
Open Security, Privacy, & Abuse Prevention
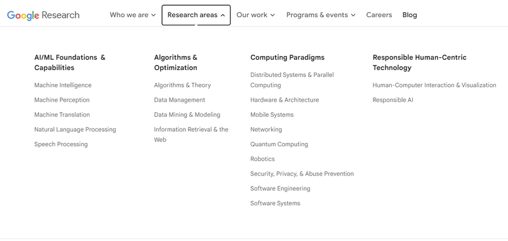(302, 174)
